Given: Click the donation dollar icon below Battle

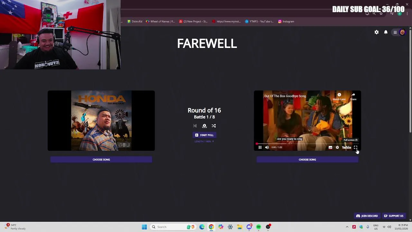Looking at the screenshot, I should coord(204,126).
